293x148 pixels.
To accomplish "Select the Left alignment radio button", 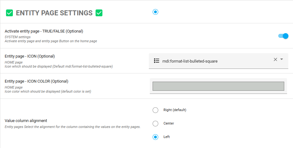I will (155, 137).
